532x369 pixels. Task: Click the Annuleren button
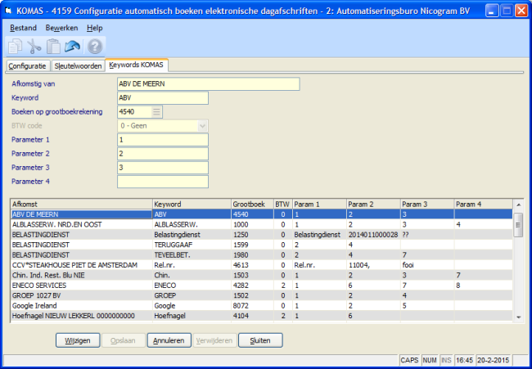pos(169,340)
